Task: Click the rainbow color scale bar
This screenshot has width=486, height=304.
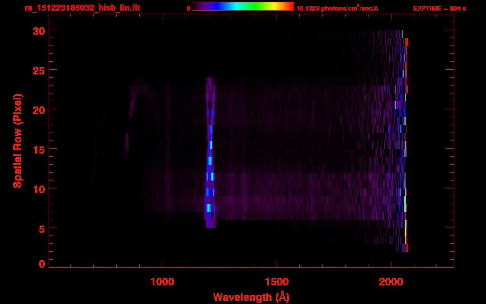Action: [x=243, y=6]
